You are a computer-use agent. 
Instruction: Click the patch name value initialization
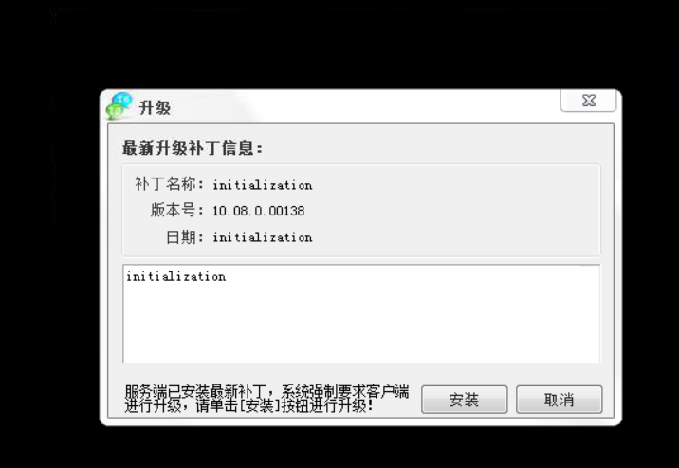[263, 185]
